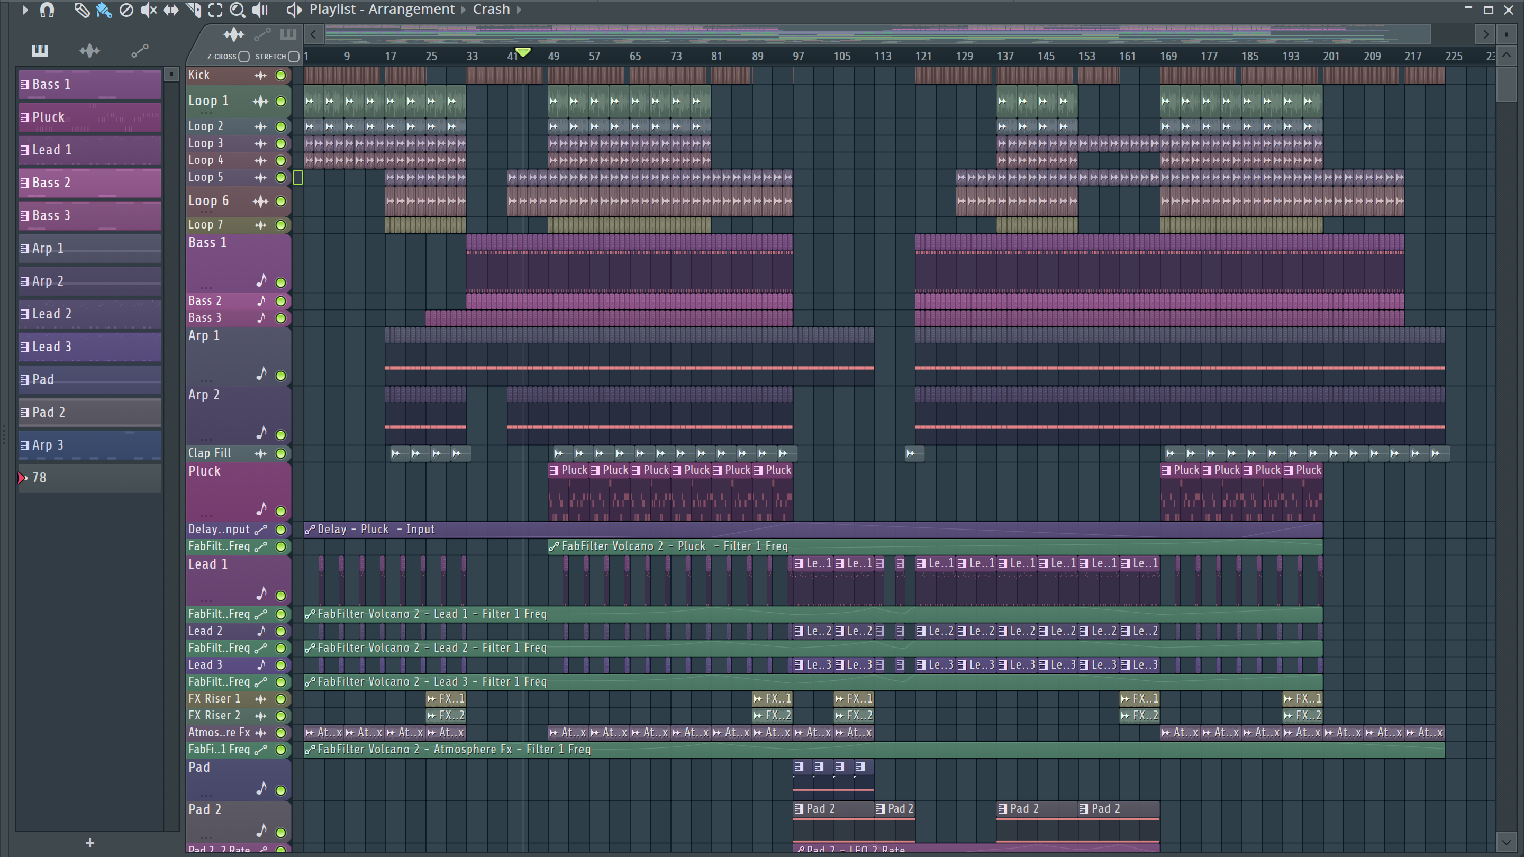The height and width of the screenshot is (857, 1524).
Task: Show automation clips tab in picker
Action: pos(140,51)
